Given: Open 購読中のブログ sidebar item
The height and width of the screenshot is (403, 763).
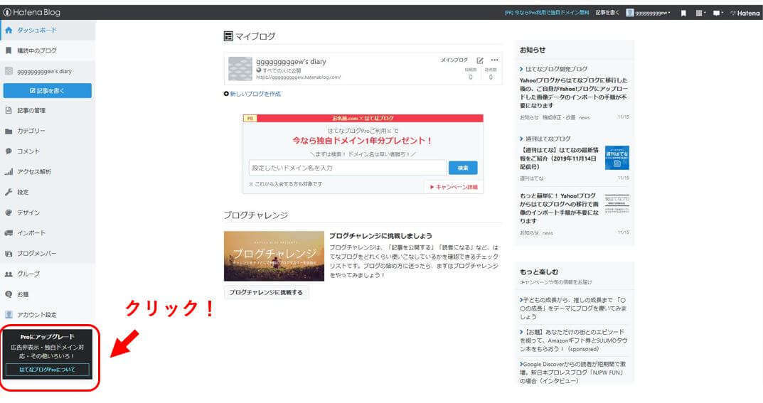Looking at the screenshot, I should [48, 50].
